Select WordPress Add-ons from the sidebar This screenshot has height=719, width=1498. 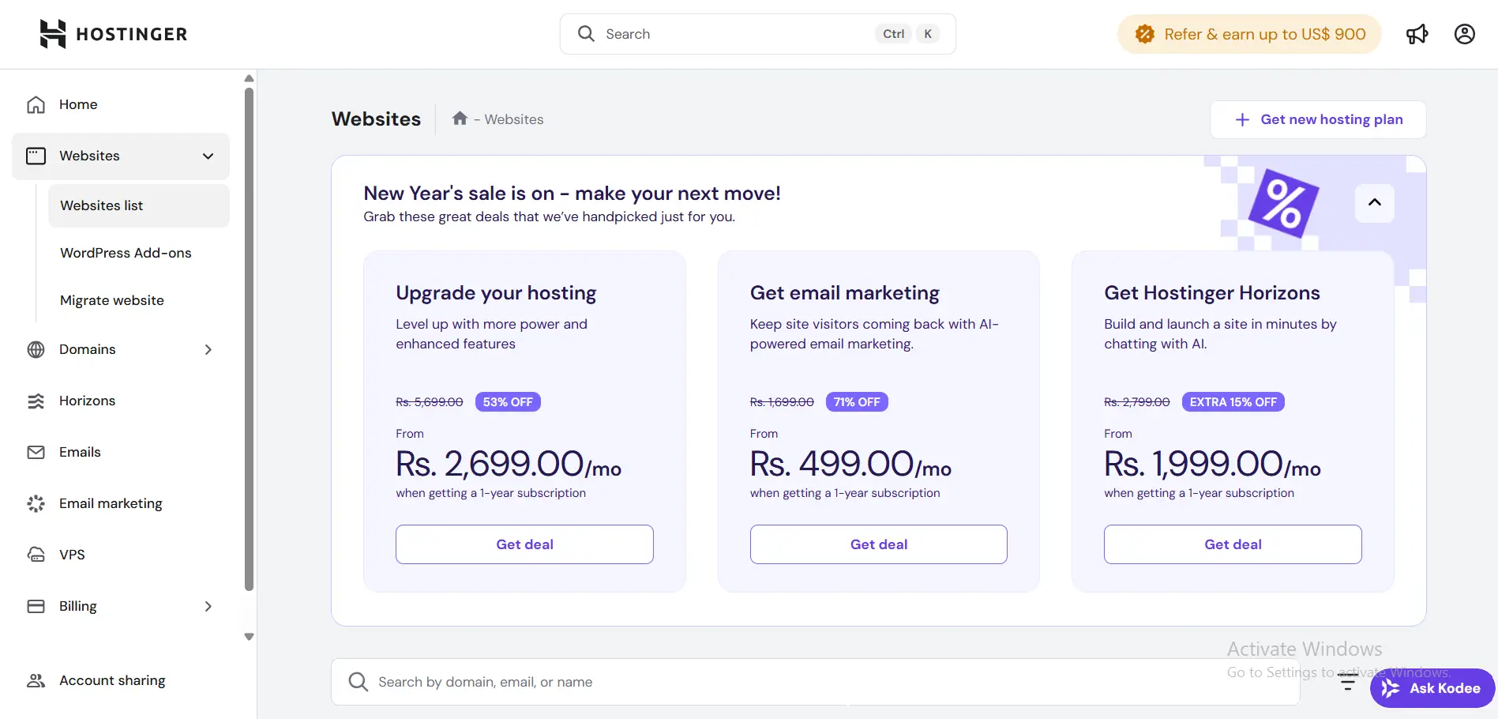point(125,252)
